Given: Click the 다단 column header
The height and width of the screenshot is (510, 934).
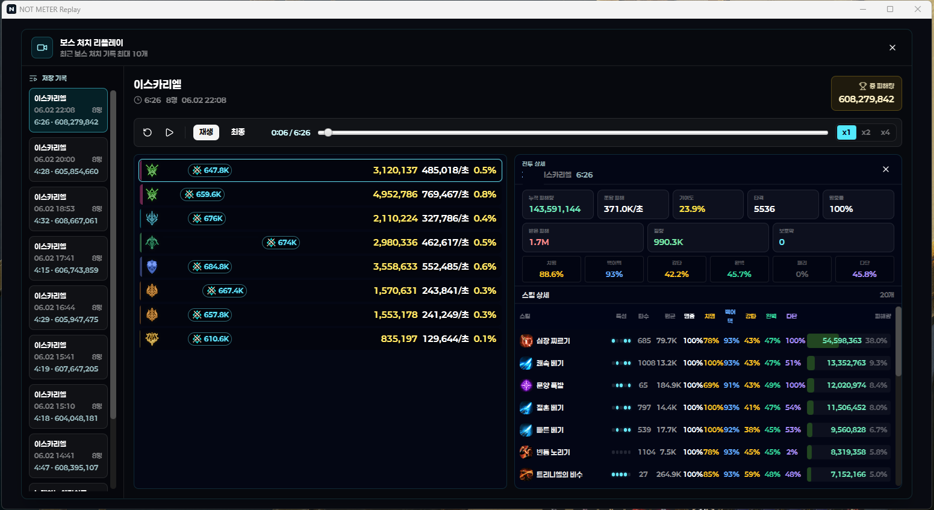Looking at the screenshot, I should pos(791,316).
